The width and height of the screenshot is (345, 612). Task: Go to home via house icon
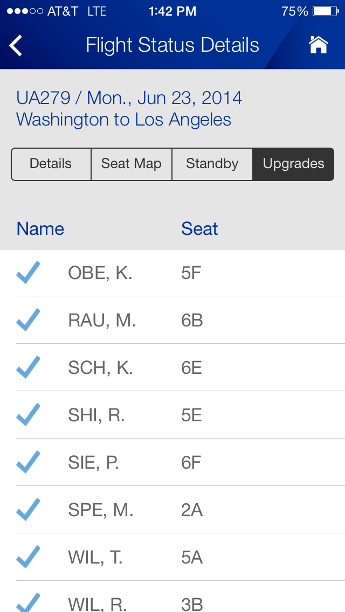pyautogui.click(x=318, y=45)
